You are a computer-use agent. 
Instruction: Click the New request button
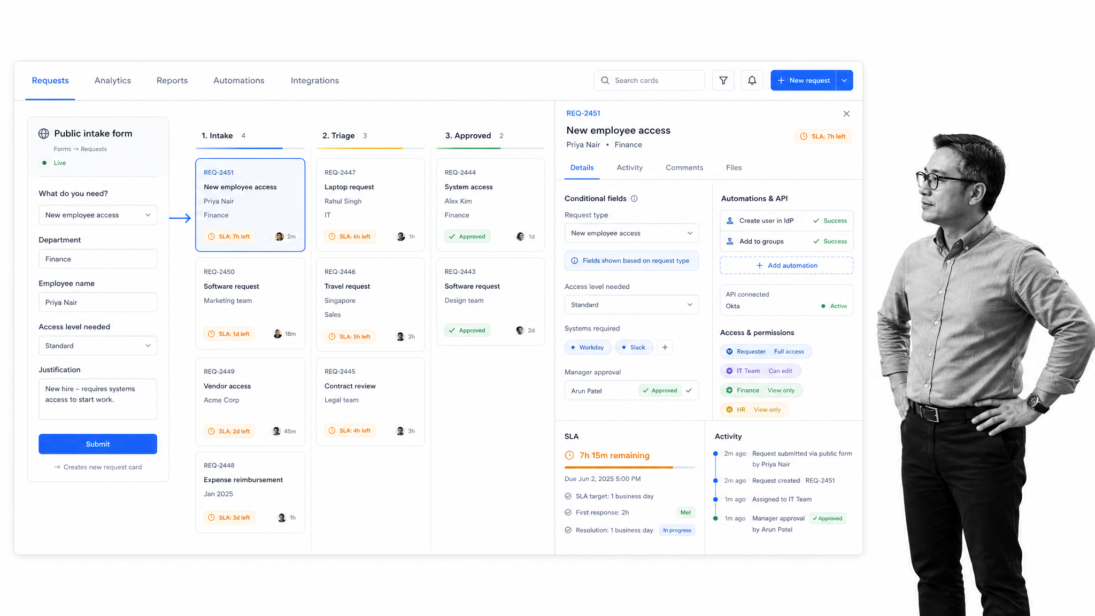803,80
